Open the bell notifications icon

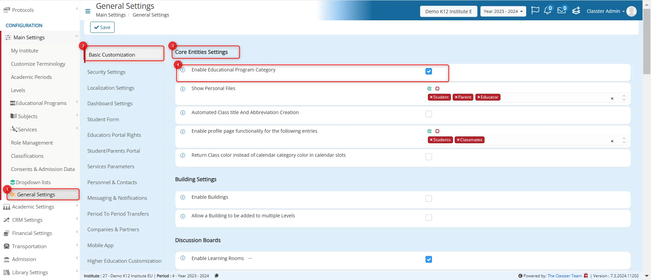pyautogui.click(x=548, y=10)
